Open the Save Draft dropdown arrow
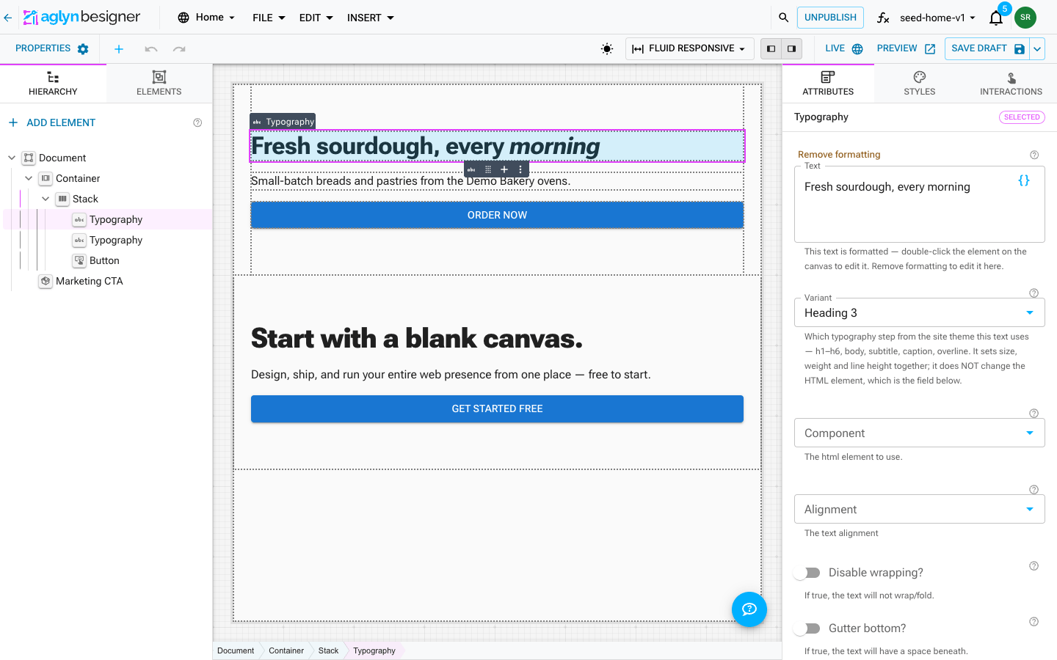 point(1037,49)
